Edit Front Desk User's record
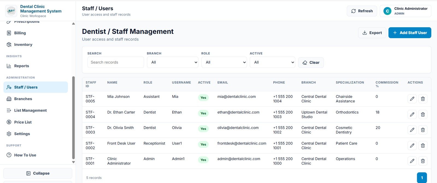The height and width of the screenshot is (183, 437). pyautogui.click(x=412, y=146)
